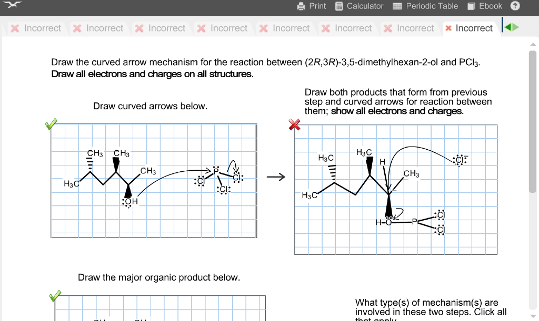Open the fifth Incorrect attempt tab
539x321 pixels.
285,28
